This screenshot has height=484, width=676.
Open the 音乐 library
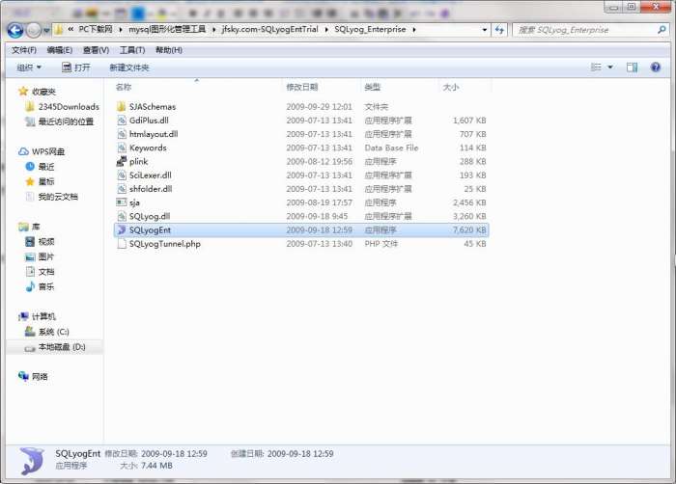(41, 286)
